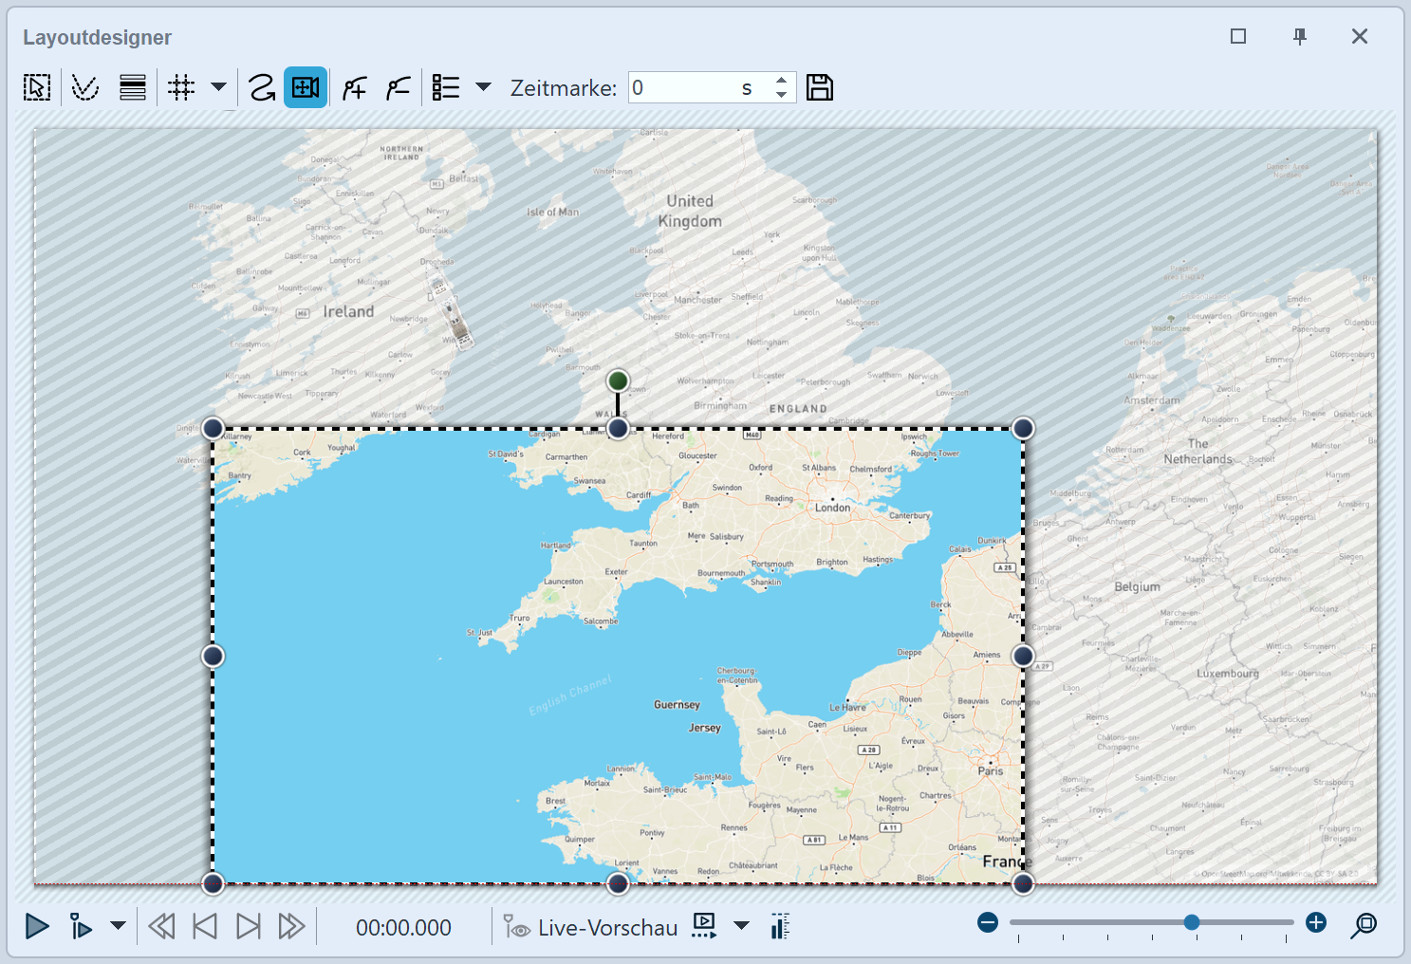Toggle the motion path tool
Viewport: 1411px width, 964px height.
[x=262, y=88]
